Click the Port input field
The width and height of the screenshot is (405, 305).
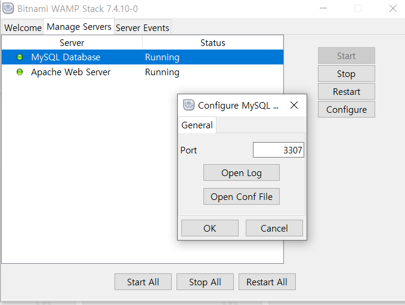pos(279,150)
